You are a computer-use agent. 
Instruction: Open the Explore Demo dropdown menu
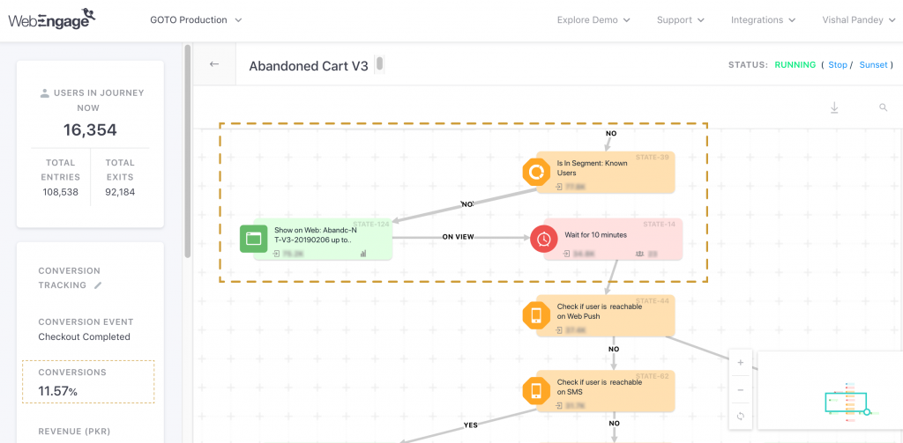coord(593,19)
